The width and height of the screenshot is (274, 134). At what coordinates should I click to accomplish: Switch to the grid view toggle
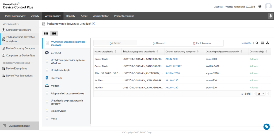(x=46, y=33)
